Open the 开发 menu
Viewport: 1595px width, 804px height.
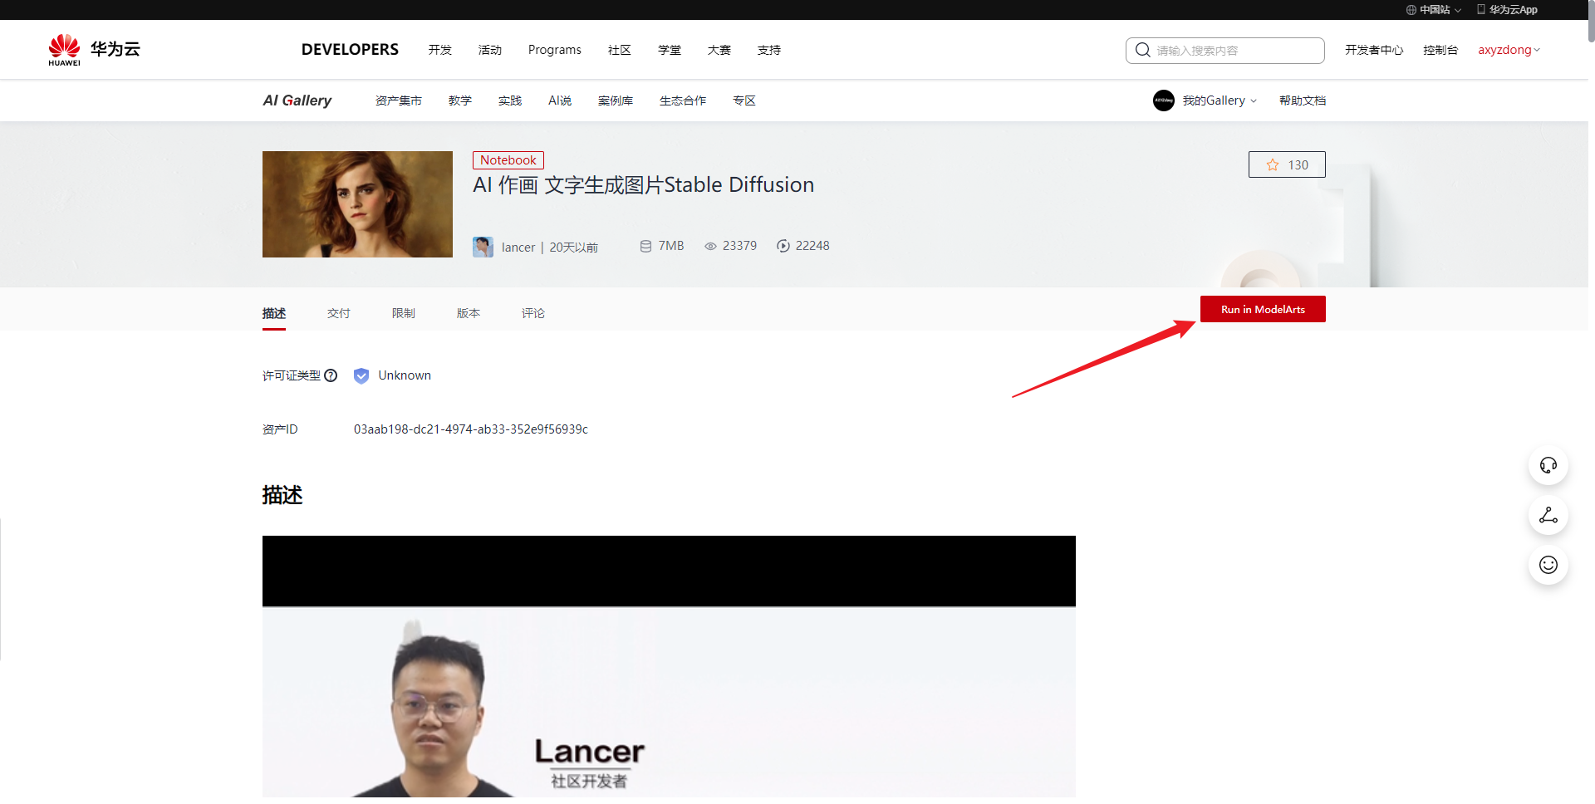pos(440,50)
